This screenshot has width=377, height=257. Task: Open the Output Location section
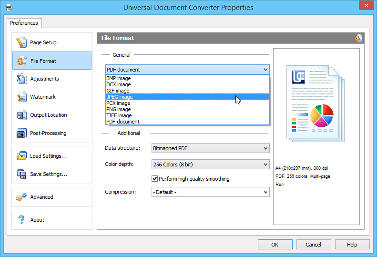pyautogui.click(x=52, y=115)
